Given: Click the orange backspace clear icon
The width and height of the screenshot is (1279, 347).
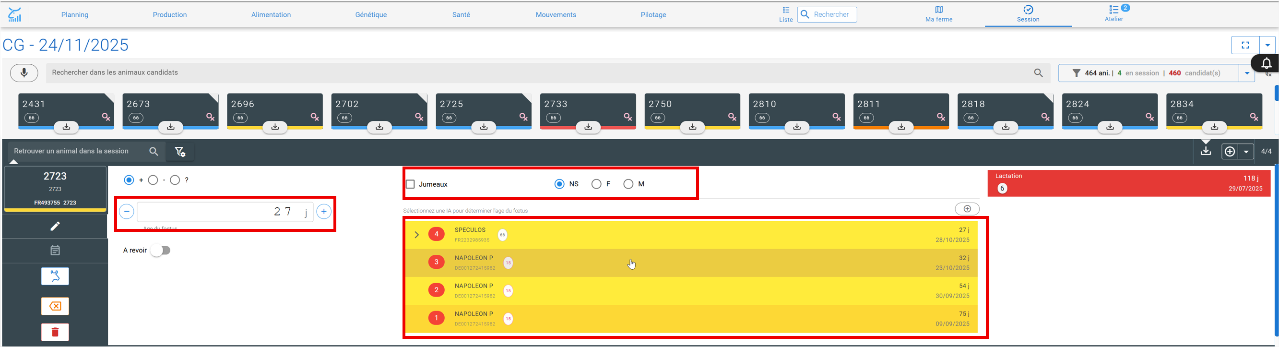Looking at the screenshot, I should [55, 306].
